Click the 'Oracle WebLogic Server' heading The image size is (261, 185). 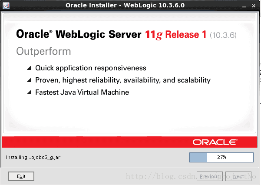click(79, 34)
